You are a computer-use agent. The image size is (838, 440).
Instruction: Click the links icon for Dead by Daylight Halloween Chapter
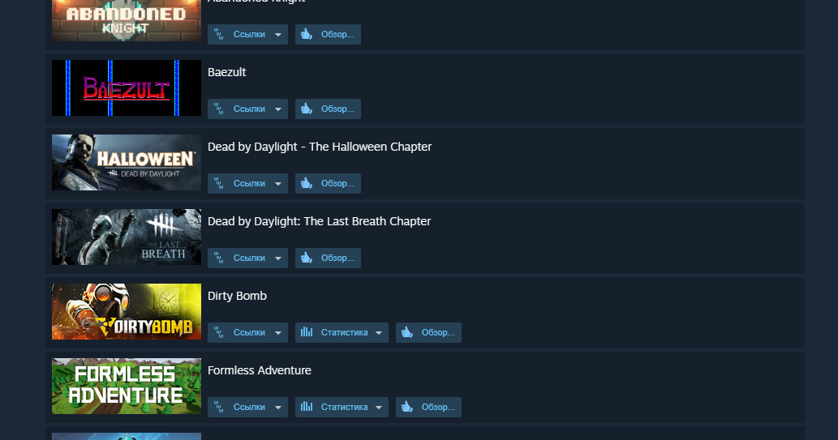[x=218, y=184]
